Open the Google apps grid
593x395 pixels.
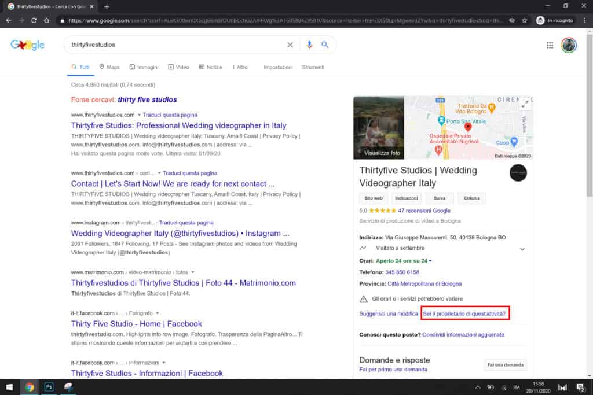pos(550,46)
